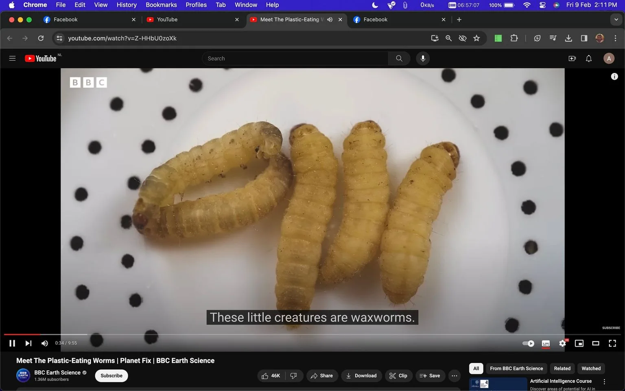Open options for Artificial Intelligence Course ad
This screenshot has height=391, width=625.
click(x=604, y=382)
